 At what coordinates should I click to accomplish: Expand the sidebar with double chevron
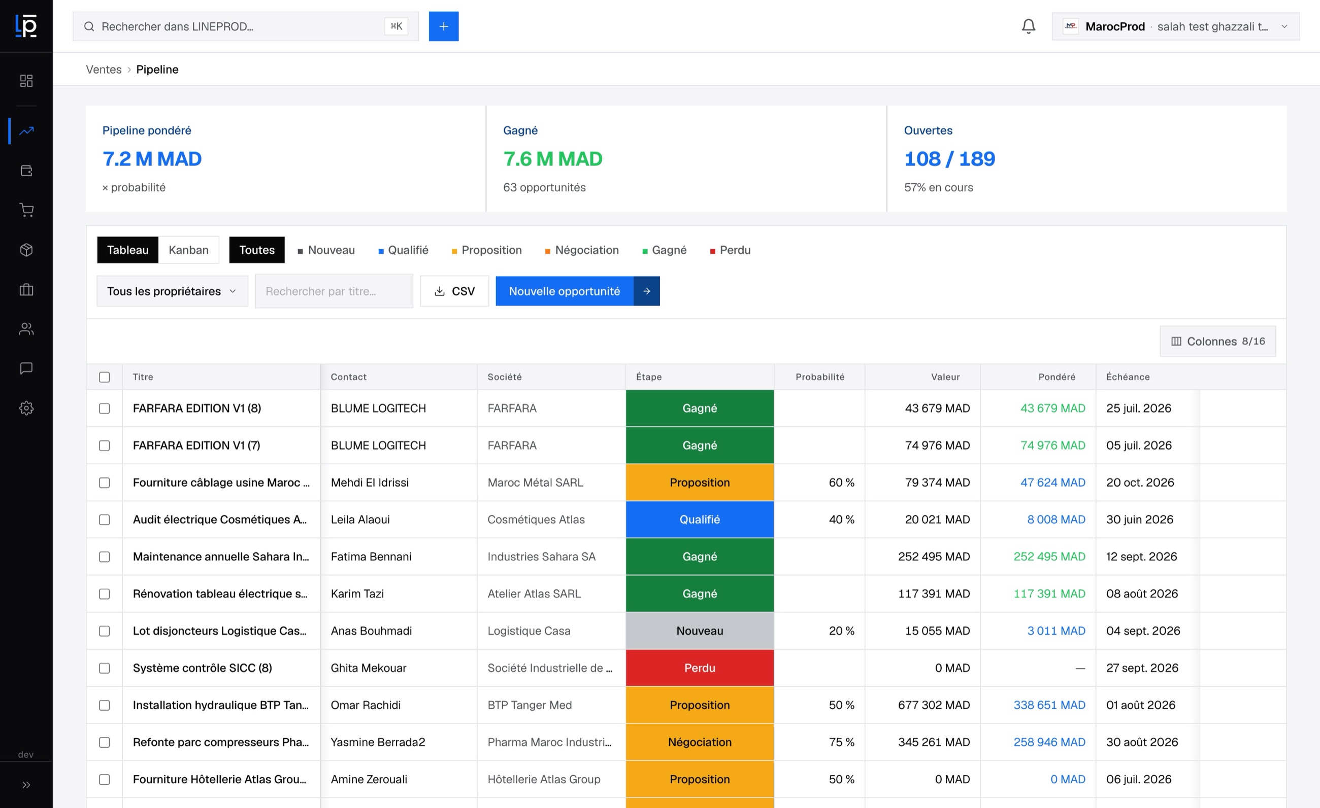(x=26, y=785)
